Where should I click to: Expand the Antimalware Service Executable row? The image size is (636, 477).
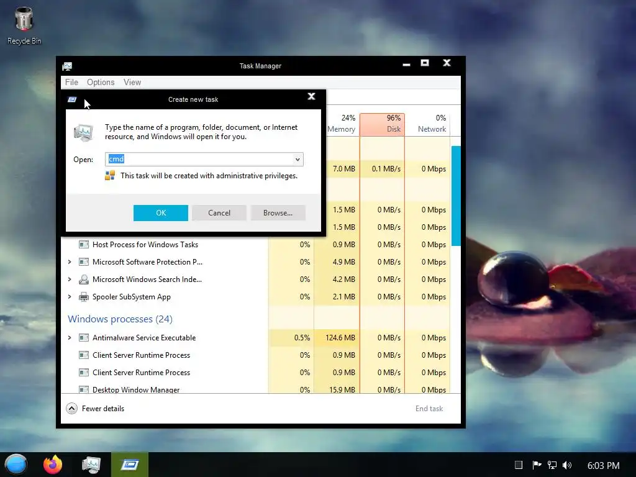70,337
